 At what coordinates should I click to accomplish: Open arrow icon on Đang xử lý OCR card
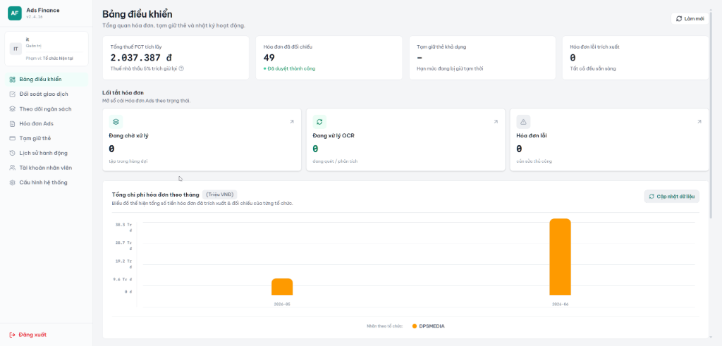[496, 122]
